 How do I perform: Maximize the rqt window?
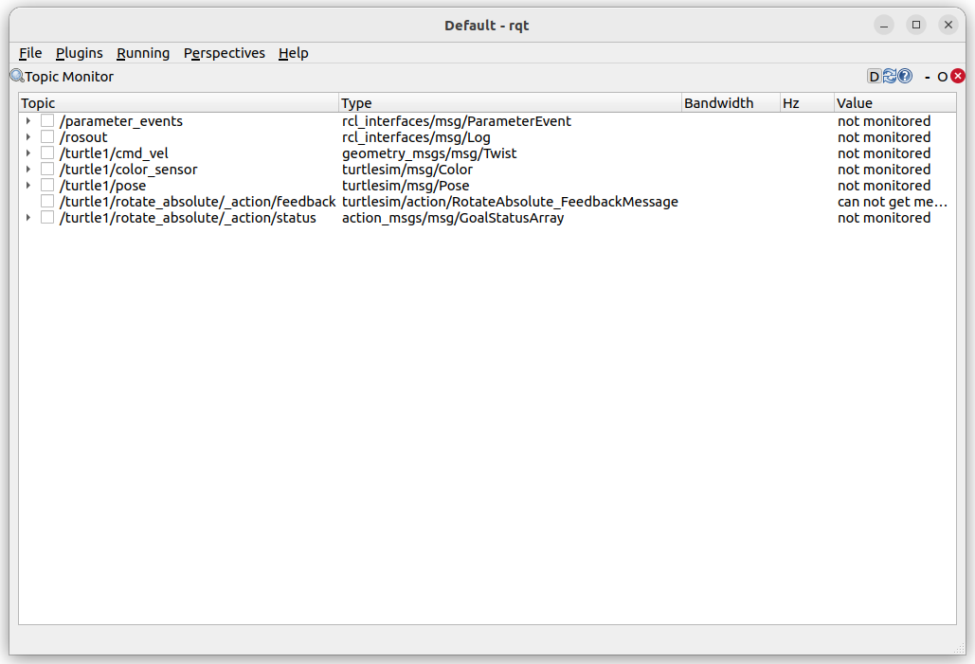click(x=916, y=25)
